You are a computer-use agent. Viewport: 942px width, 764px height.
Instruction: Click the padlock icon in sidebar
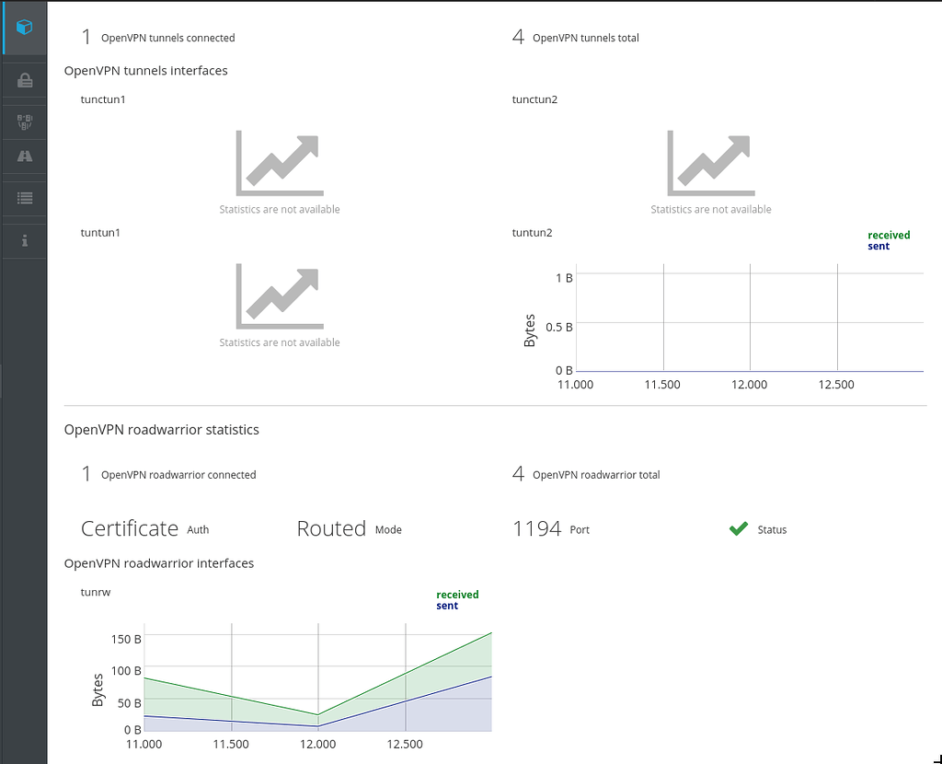coord(24,81)
